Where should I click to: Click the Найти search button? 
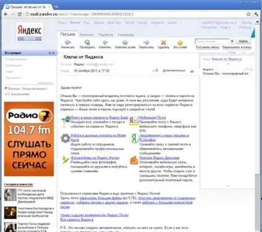tap(243, 41)
